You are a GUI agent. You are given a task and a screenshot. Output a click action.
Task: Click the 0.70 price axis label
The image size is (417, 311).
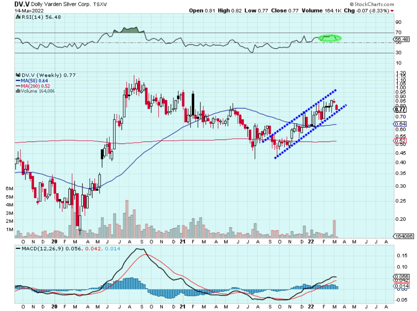click(x=400, y=117)
